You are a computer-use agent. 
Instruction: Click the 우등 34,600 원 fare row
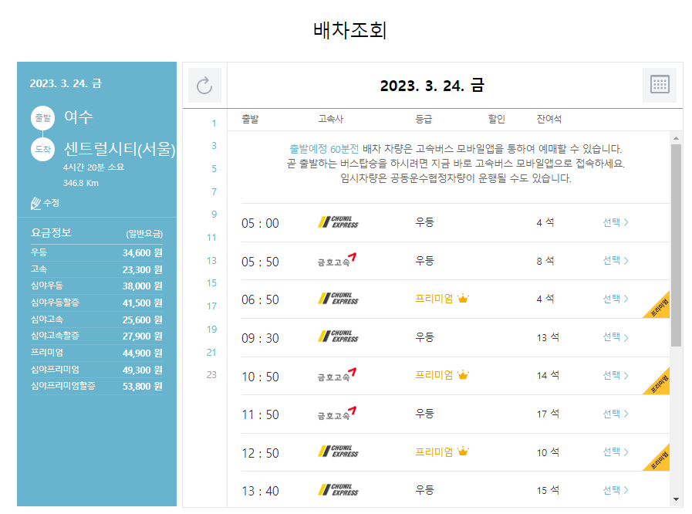pyautogui.click(x=96, y=252)
